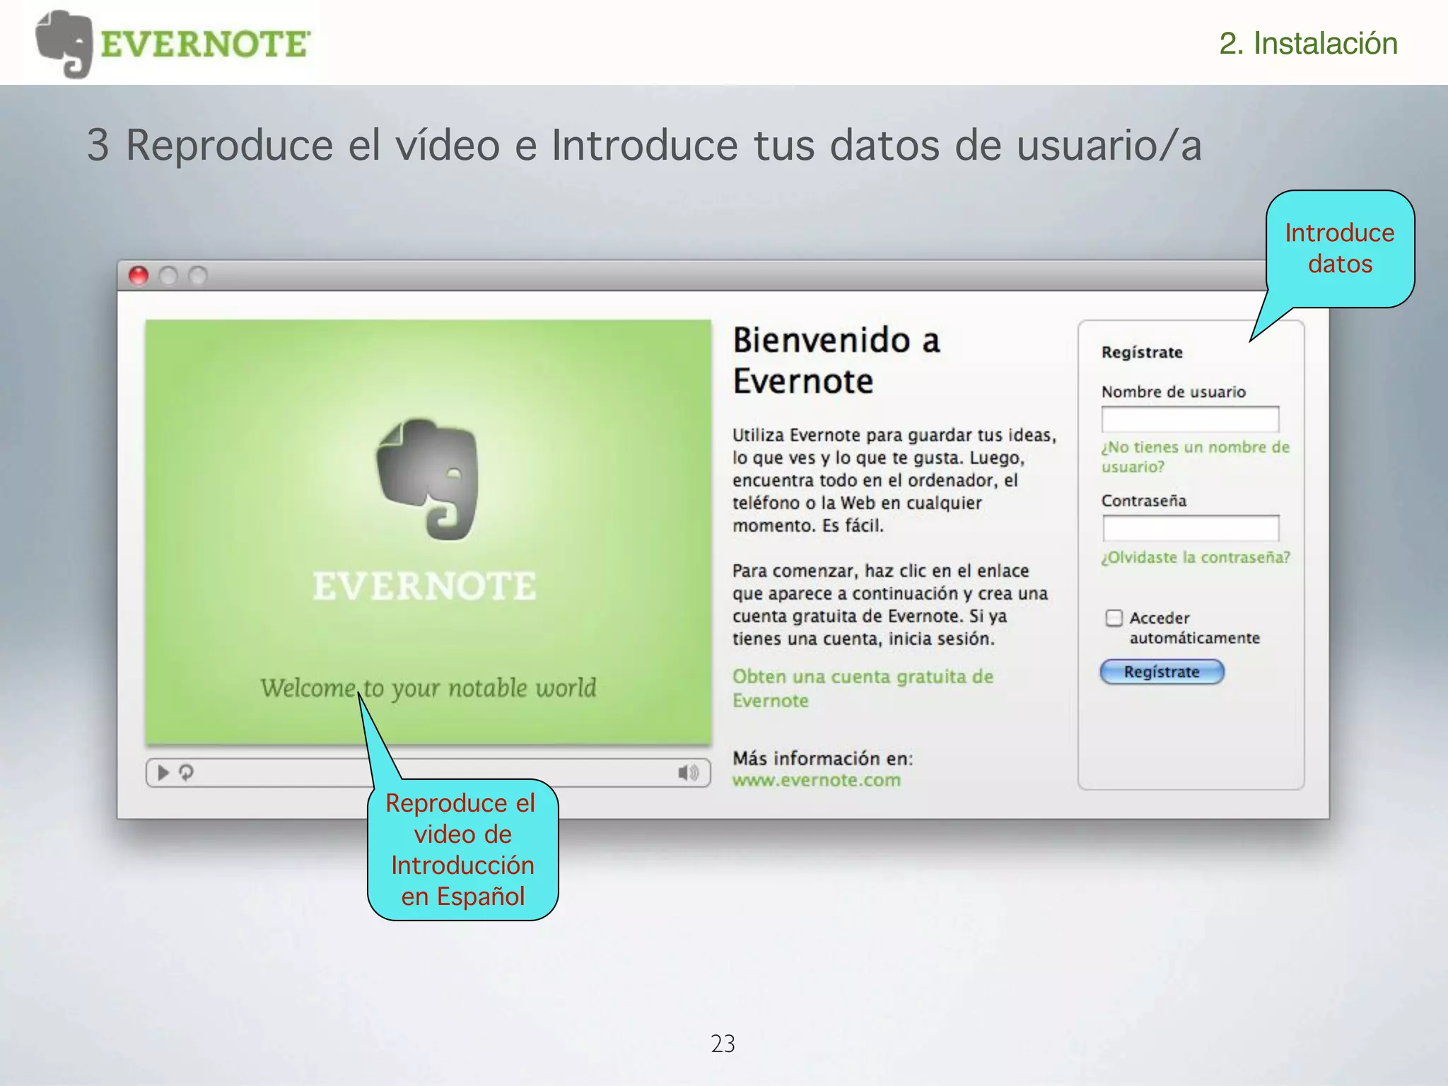Screen dimensions: 1448x1086
Task: Mute the video with the speaker icon
Action: click(x=688, y=773)
